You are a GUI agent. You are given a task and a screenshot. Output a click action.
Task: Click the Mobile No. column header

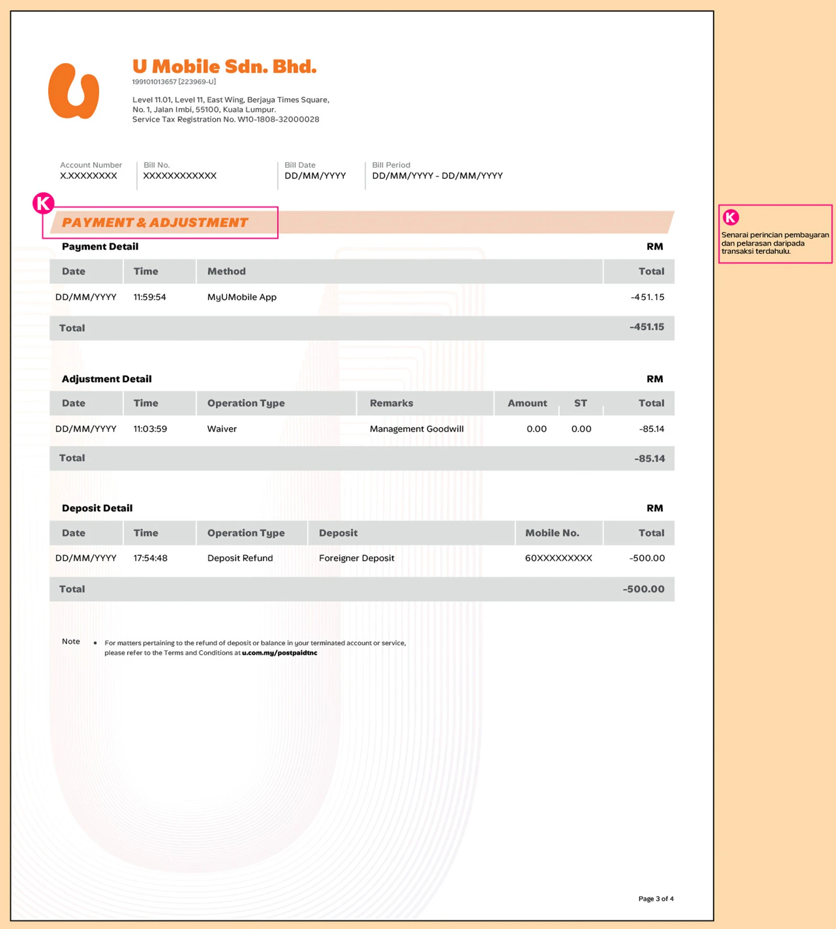[552, 533]
